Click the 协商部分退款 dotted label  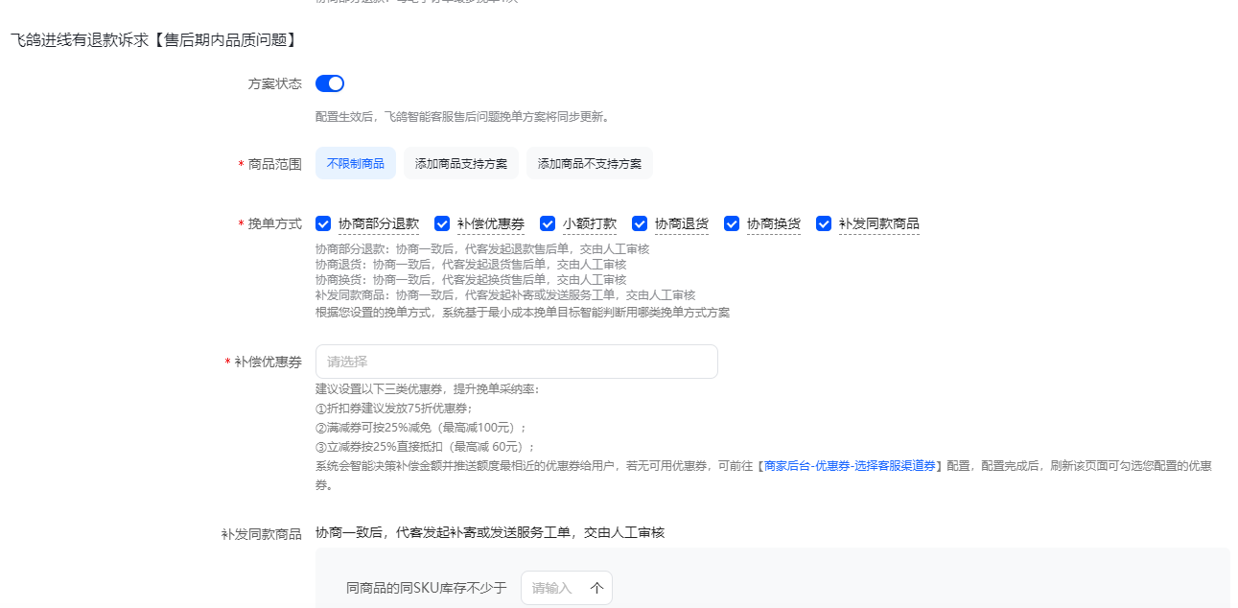click(379, 223)
